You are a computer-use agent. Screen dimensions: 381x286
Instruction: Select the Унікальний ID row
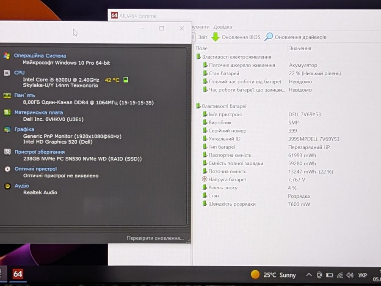pyautogui.click(x=271, y=139)
